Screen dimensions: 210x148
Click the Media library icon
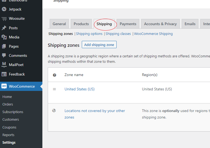coord(4,37)
